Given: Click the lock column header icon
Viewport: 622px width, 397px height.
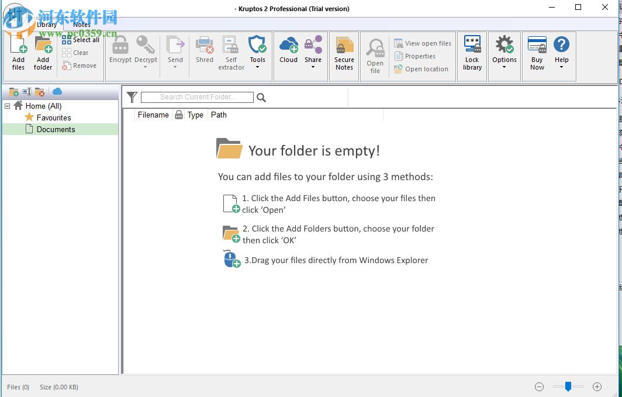Looking at the screenshot, I should coord(179,115).
